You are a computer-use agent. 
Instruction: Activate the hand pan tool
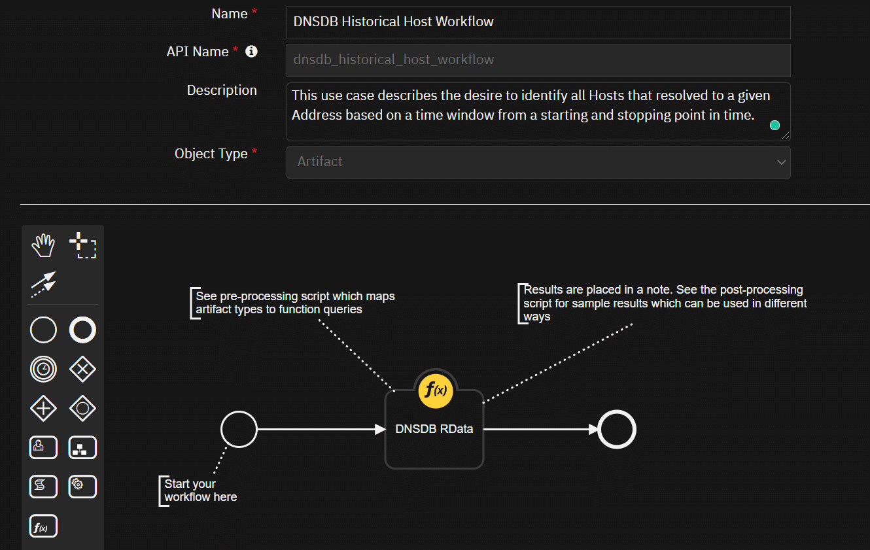pos(44,246)
